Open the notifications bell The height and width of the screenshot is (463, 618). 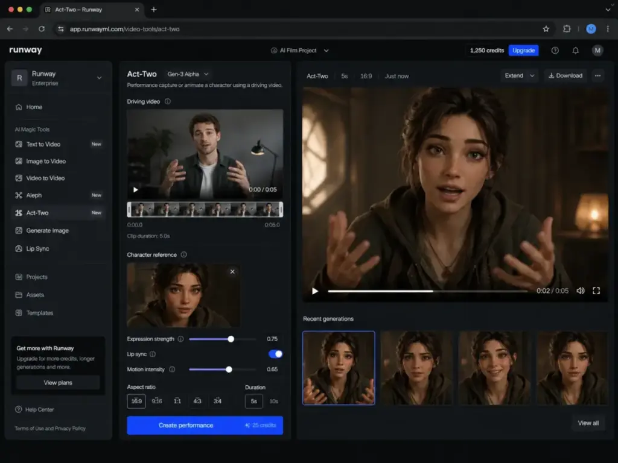pos(575,51)
